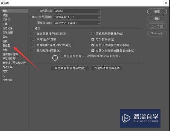
Task: Open the 透明度与色域 category
Action: point(10,54)
